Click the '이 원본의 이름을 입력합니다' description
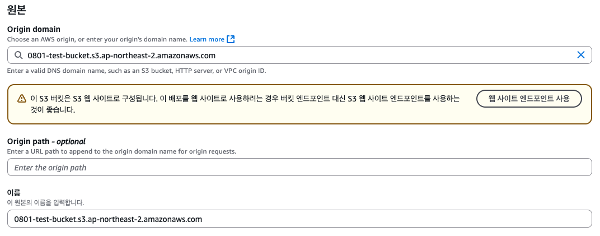This screenshot has width=600, height=236. tap(45, 203)
